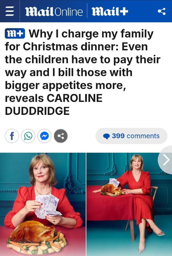The width and height of the screenshot is (172, 256).
Task: Open the Mail+ section logo
Action: pos(110,12)
